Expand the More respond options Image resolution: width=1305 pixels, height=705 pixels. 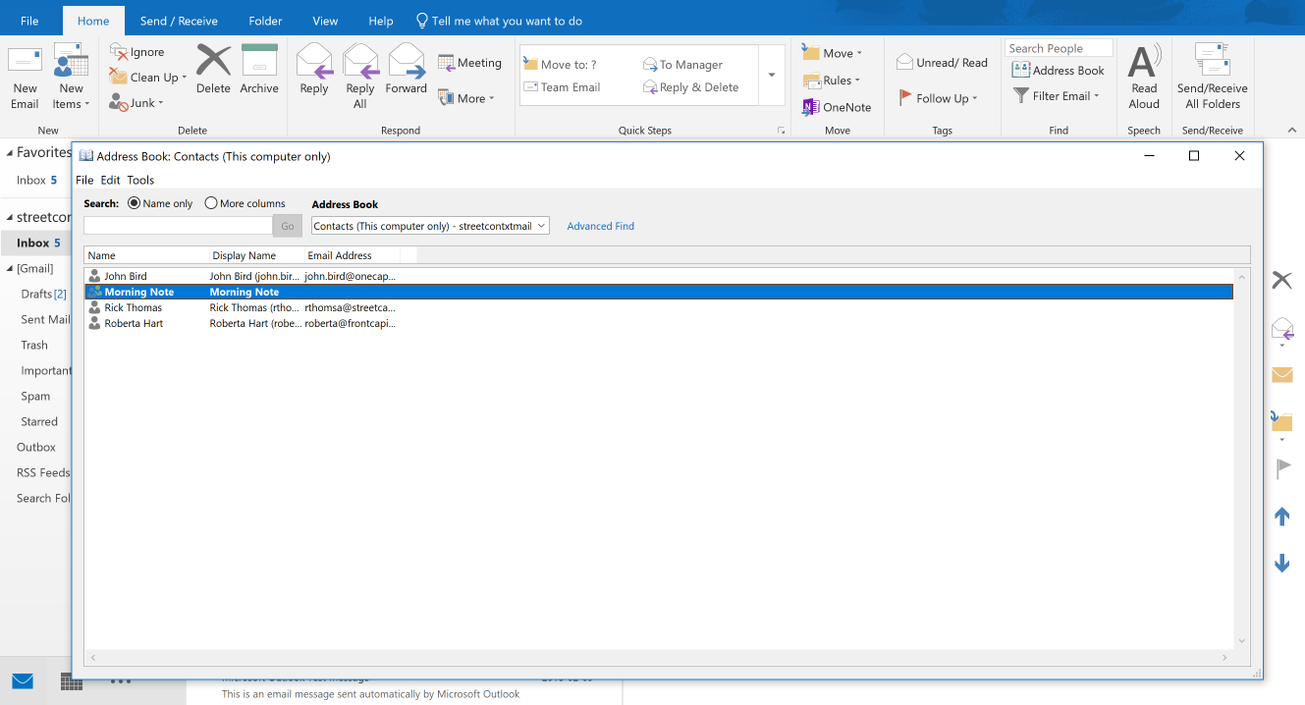465,98
